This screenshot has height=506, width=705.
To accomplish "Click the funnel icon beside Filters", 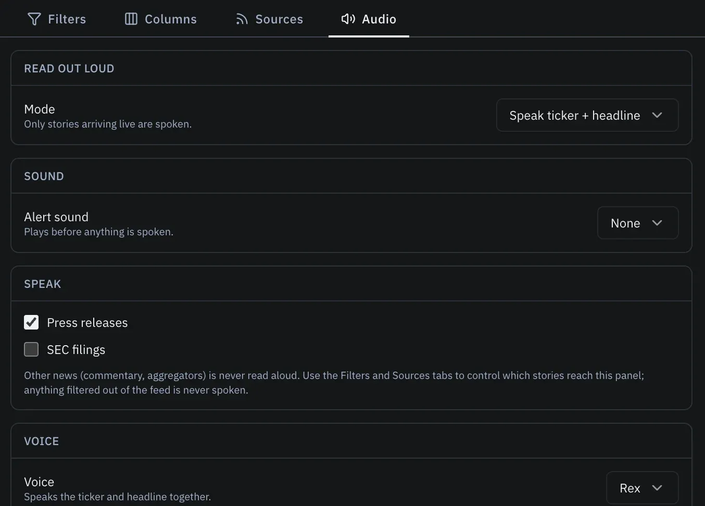I will click(x=34, y=19).
